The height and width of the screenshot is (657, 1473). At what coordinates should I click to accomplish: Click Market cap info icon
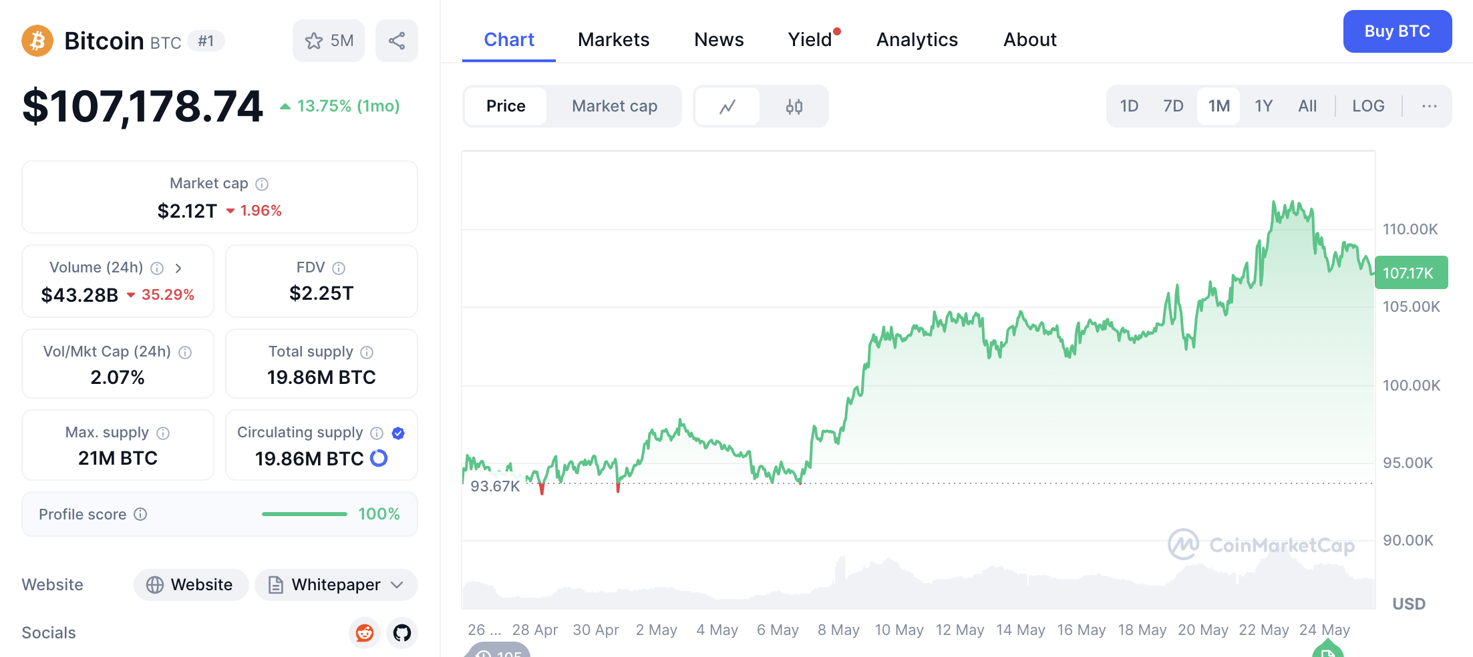tap(262, 184)
